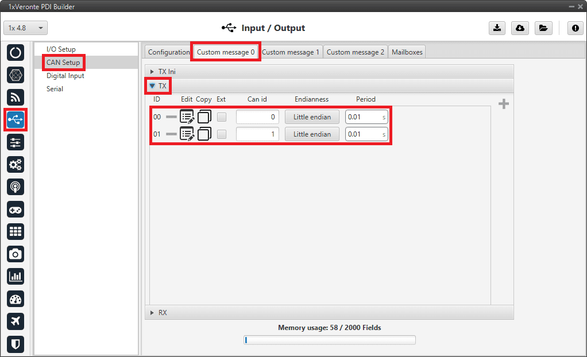Click the copy icon for message 01

204,134
